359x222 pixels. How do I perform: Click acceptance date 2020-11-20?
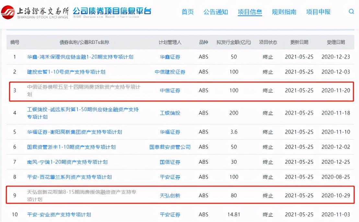click(336, 91)
